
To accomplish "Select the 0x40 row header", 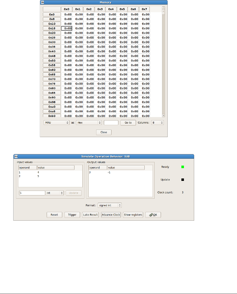I will [x=52, y=51].
